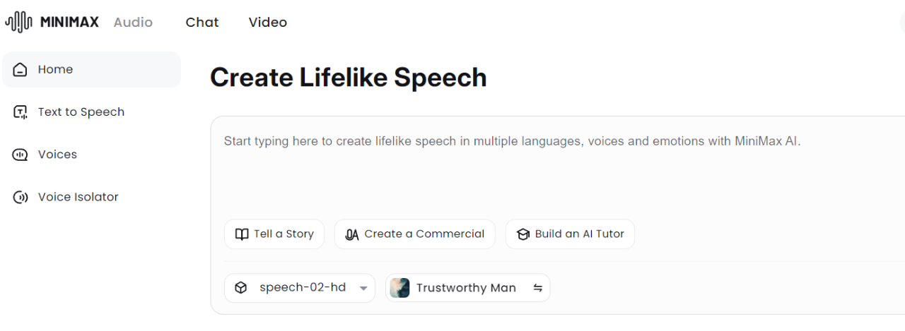The image size is (905, 331).
Task: Expand the speech-02-hd model dropdown arrow
Action: pyautogui.click(x=363, y=288)
